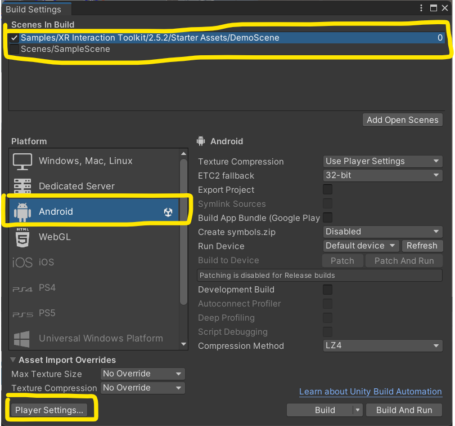Click the Windows, Mac, Linux monitor icon
This screenshot has height=426, width=455.
pyautogui.click(x=22, y=161)
